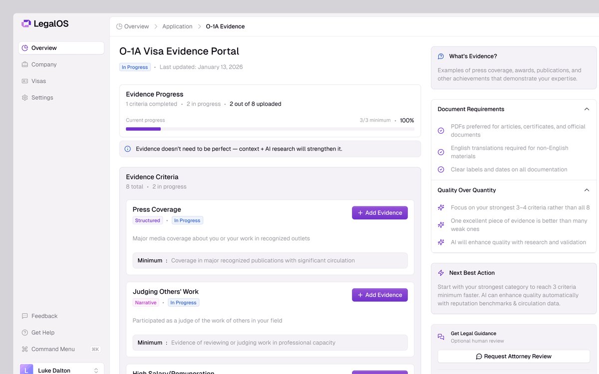Click the Judging Others' Work Minimum requirement box
The width and height of the screenshot is (599, 374).
(x=270, y=343)
